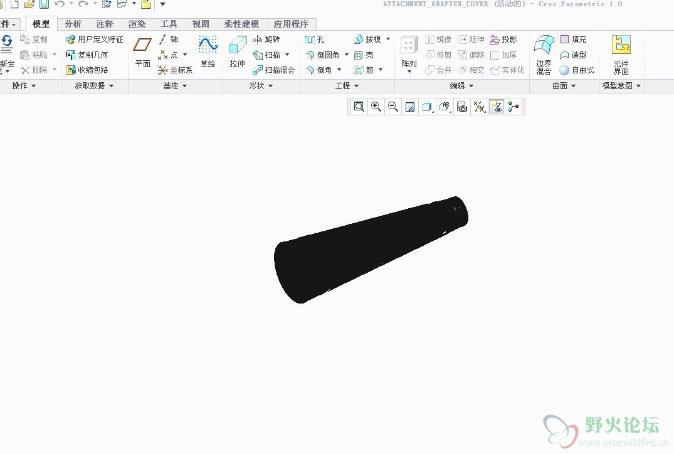
Task: Expand the arrow next to 扫描
Action: coord(287,55)
